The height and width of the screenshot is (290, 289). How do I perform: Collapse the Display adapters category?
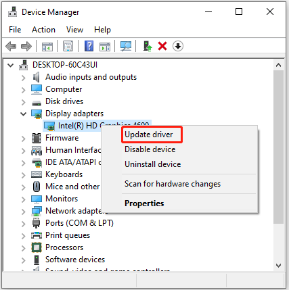pos(23,114)
